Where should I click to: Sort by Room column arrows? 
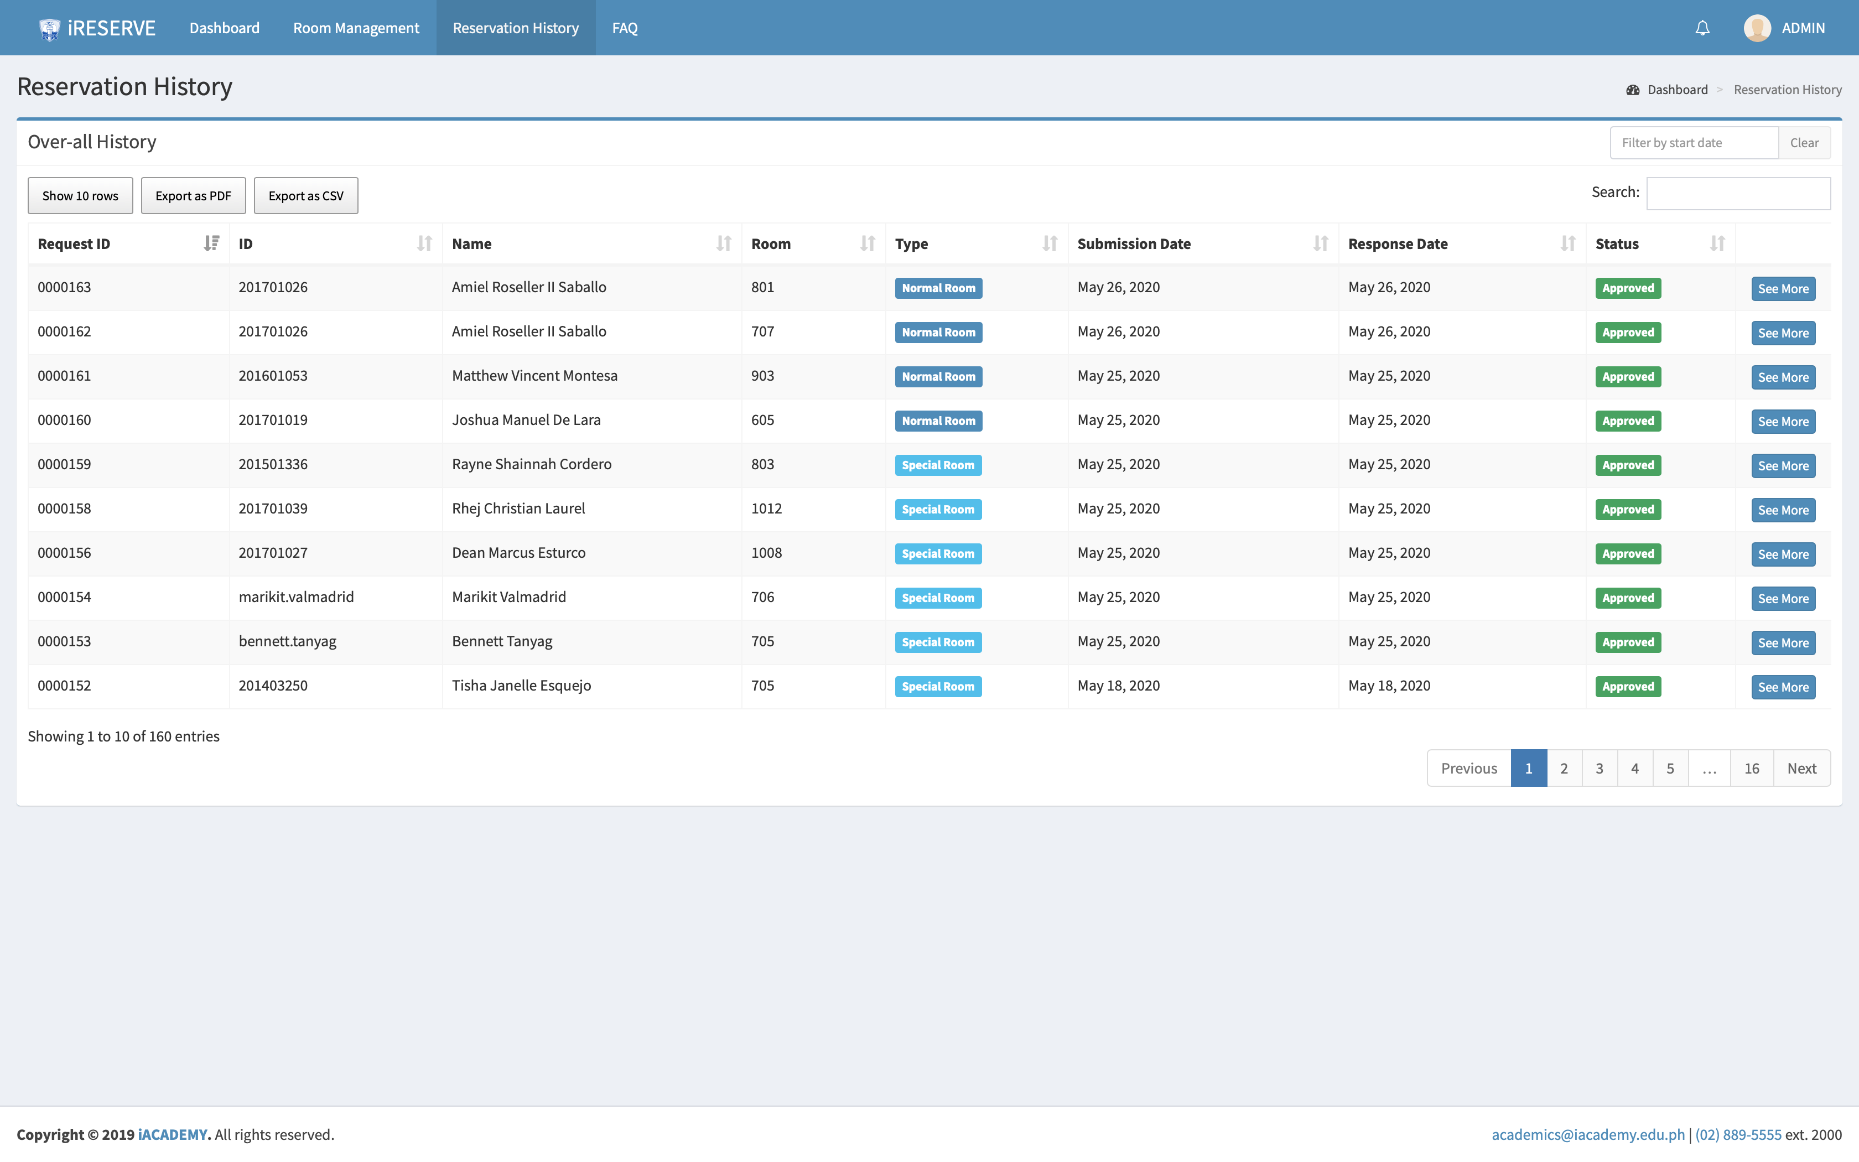pyautogui.click(x=868, y=243)
